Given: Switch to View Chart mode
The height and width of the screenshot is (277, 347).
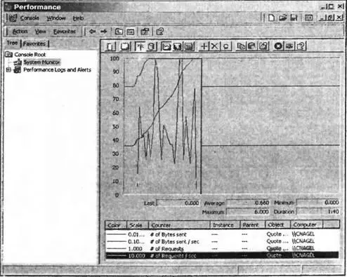Looking at the screenshot, I should point(166,46).
